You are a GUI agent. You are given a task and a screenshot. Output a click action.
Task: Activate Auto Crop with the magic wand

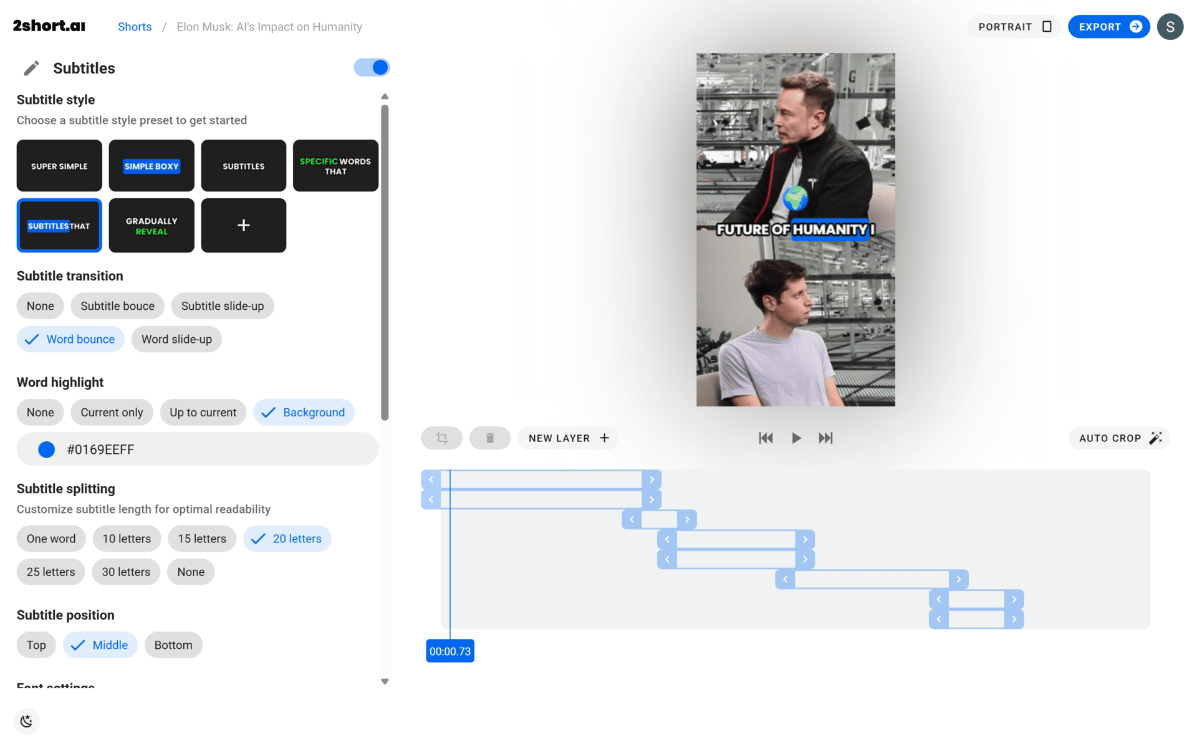1118,438
